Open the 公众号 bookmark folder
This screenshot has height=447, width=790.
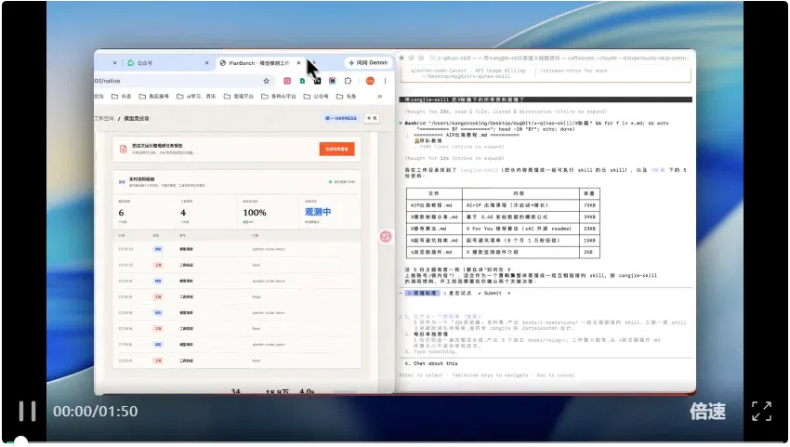point(316,97)
